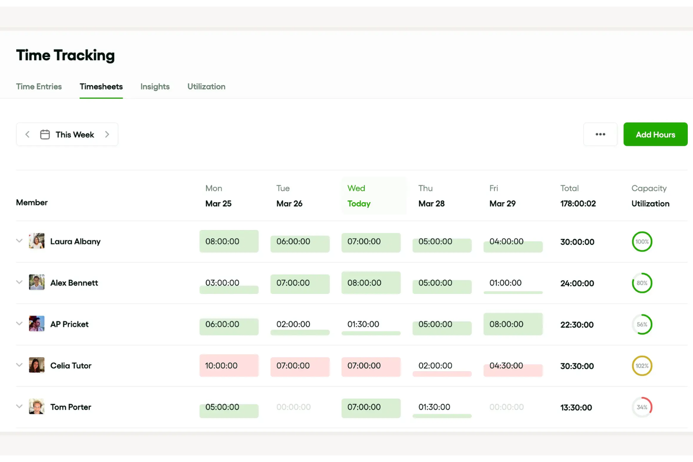Screen dimensions: 693x462
Task: Click the This Week label
Action: point(75,134)
